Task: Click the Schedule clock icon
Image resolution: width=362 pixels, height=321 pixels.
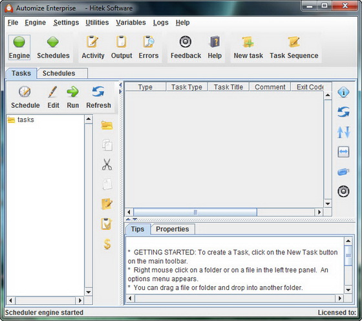Action: (x=25, y=92)
